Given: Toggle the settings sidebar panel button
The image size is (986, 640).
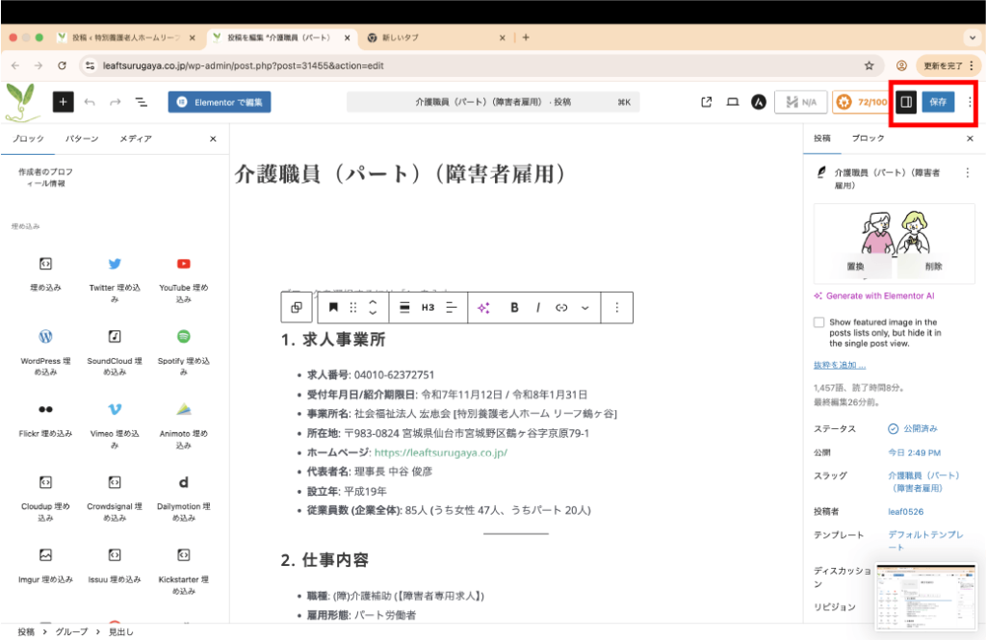Looking at the screenshot, I should coord(905,102).
